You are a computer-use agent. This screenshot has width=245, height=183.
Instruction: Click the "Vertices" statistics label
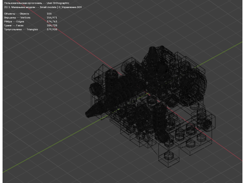tap(26, 18)
